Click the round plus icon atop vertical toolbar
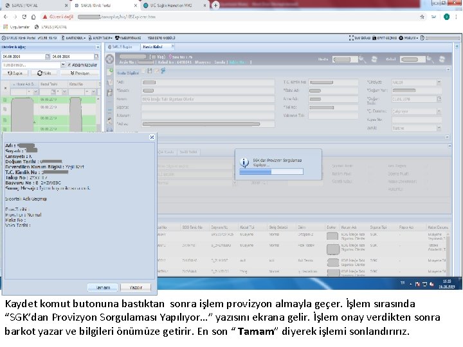 pos(109,59)
